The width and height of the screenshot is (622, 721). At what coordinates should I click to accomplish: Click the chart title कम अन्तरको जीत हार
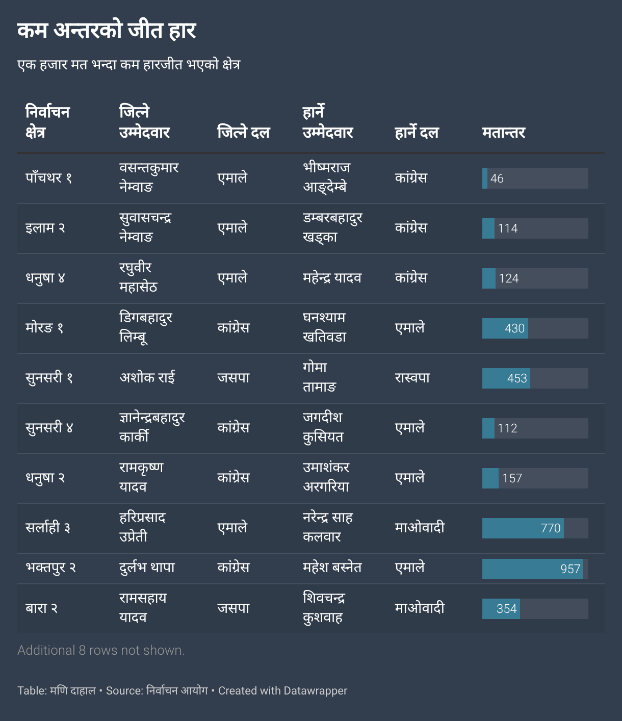coord(107,31)
